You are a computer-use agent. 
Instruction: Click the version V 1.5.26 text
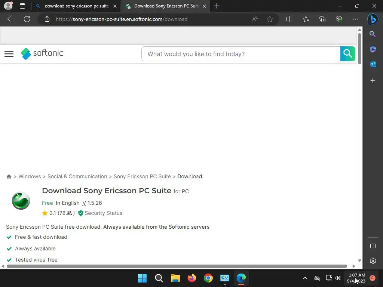92,203
